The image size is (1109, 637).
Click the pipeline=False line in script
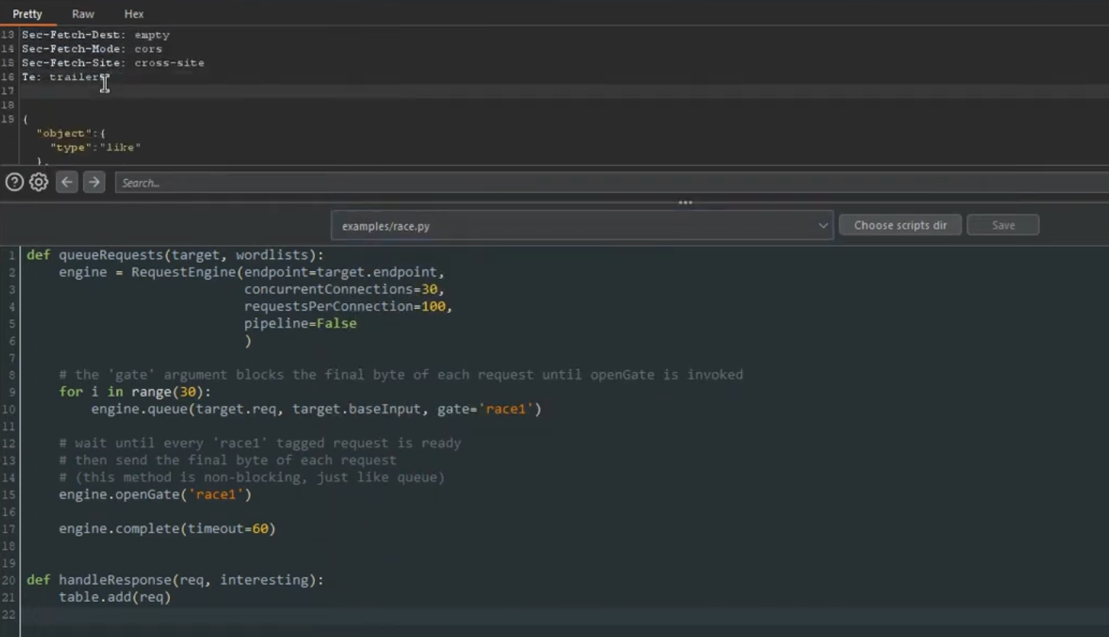tap(300, 324)
